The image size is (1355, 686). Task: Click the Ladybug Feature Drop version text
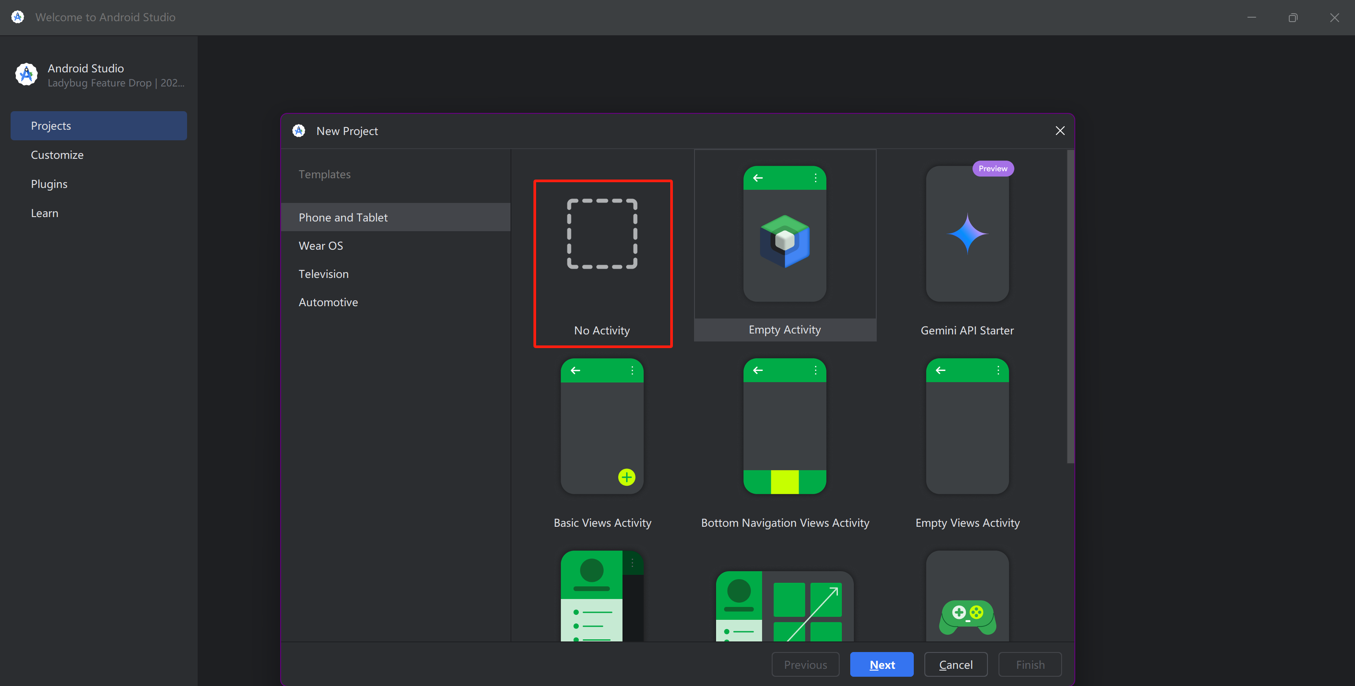pos(116,83)
